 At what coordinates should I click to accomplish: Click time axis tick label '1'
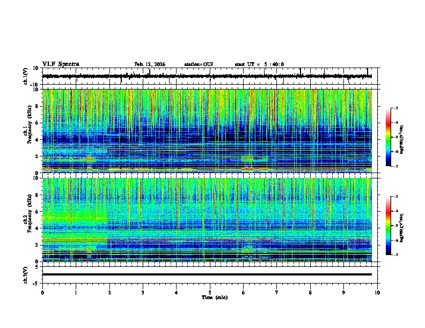click(76, 293)
